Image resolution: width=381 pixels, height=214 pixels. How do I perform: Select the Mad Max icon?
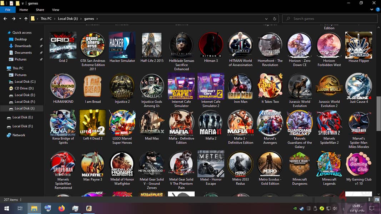[152, 123]
